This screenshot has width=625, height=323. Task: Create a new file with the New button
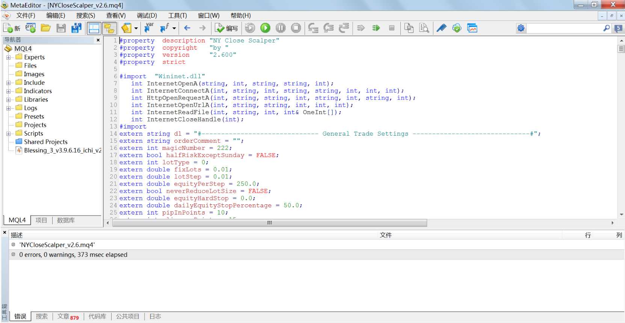[x=12, y=28]
